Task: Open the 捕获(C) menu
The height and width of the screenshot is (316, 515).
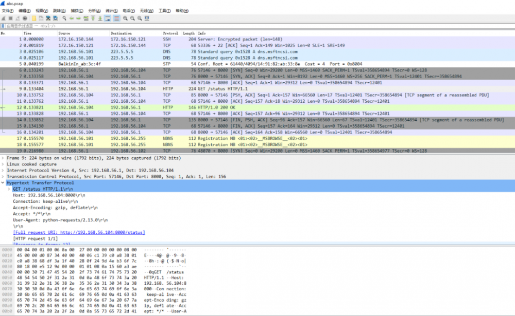Action: (x=77, y=11)
